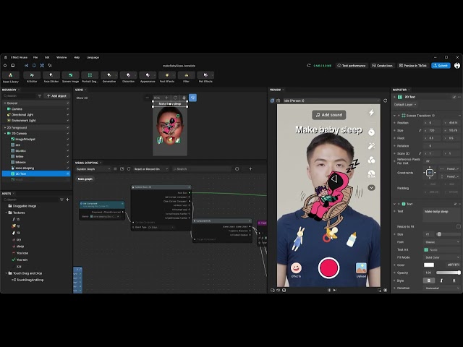The height and width of the screenshot is (347, 463).
Task: Open the System Graph dropdown
Action: click(x=93, y=168)
